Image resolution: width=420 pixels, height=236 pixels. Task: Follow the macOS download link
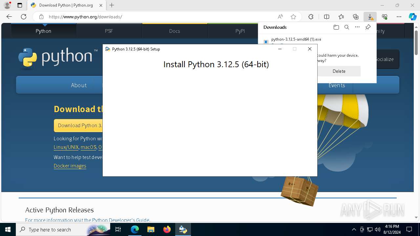(x=89, y=147)
